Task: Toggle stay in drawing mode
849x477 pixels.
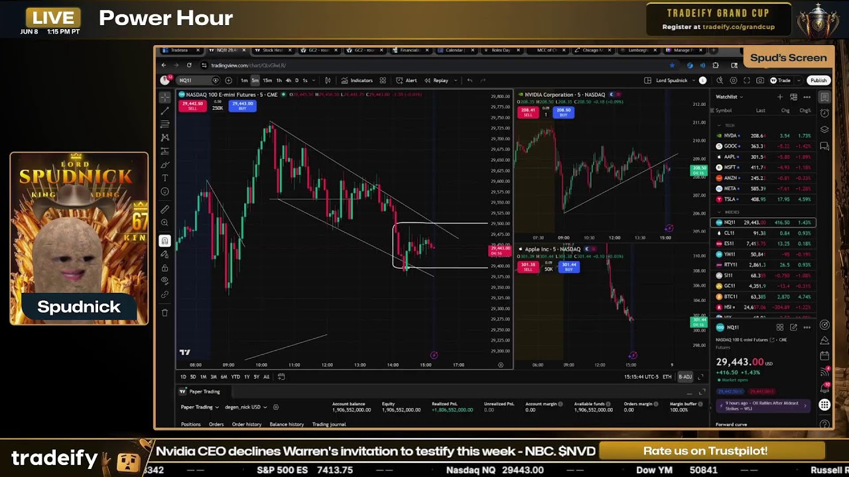Action: point(165,254)
